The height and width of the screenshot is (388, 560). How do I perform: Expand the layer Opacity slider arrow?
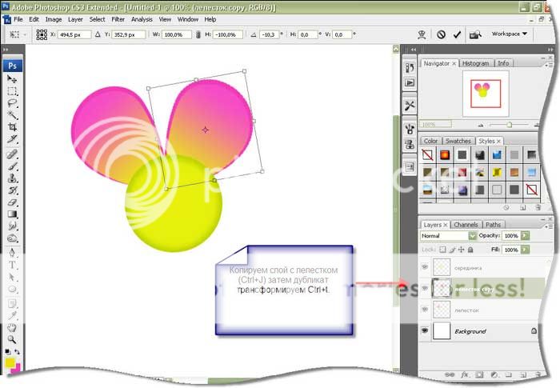(x=524, y=236)
